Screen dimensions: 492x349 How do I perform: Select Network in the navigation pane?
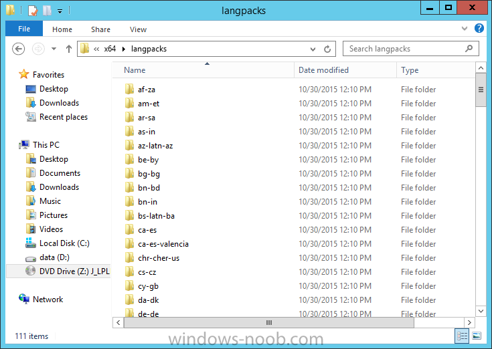pos(48,300)
